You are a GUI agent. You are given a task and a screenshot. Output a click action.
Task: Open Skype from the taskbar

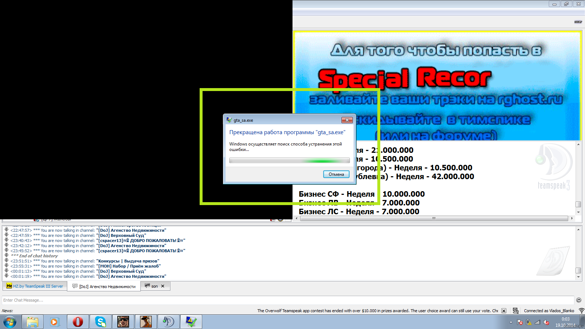coord(100,322)
